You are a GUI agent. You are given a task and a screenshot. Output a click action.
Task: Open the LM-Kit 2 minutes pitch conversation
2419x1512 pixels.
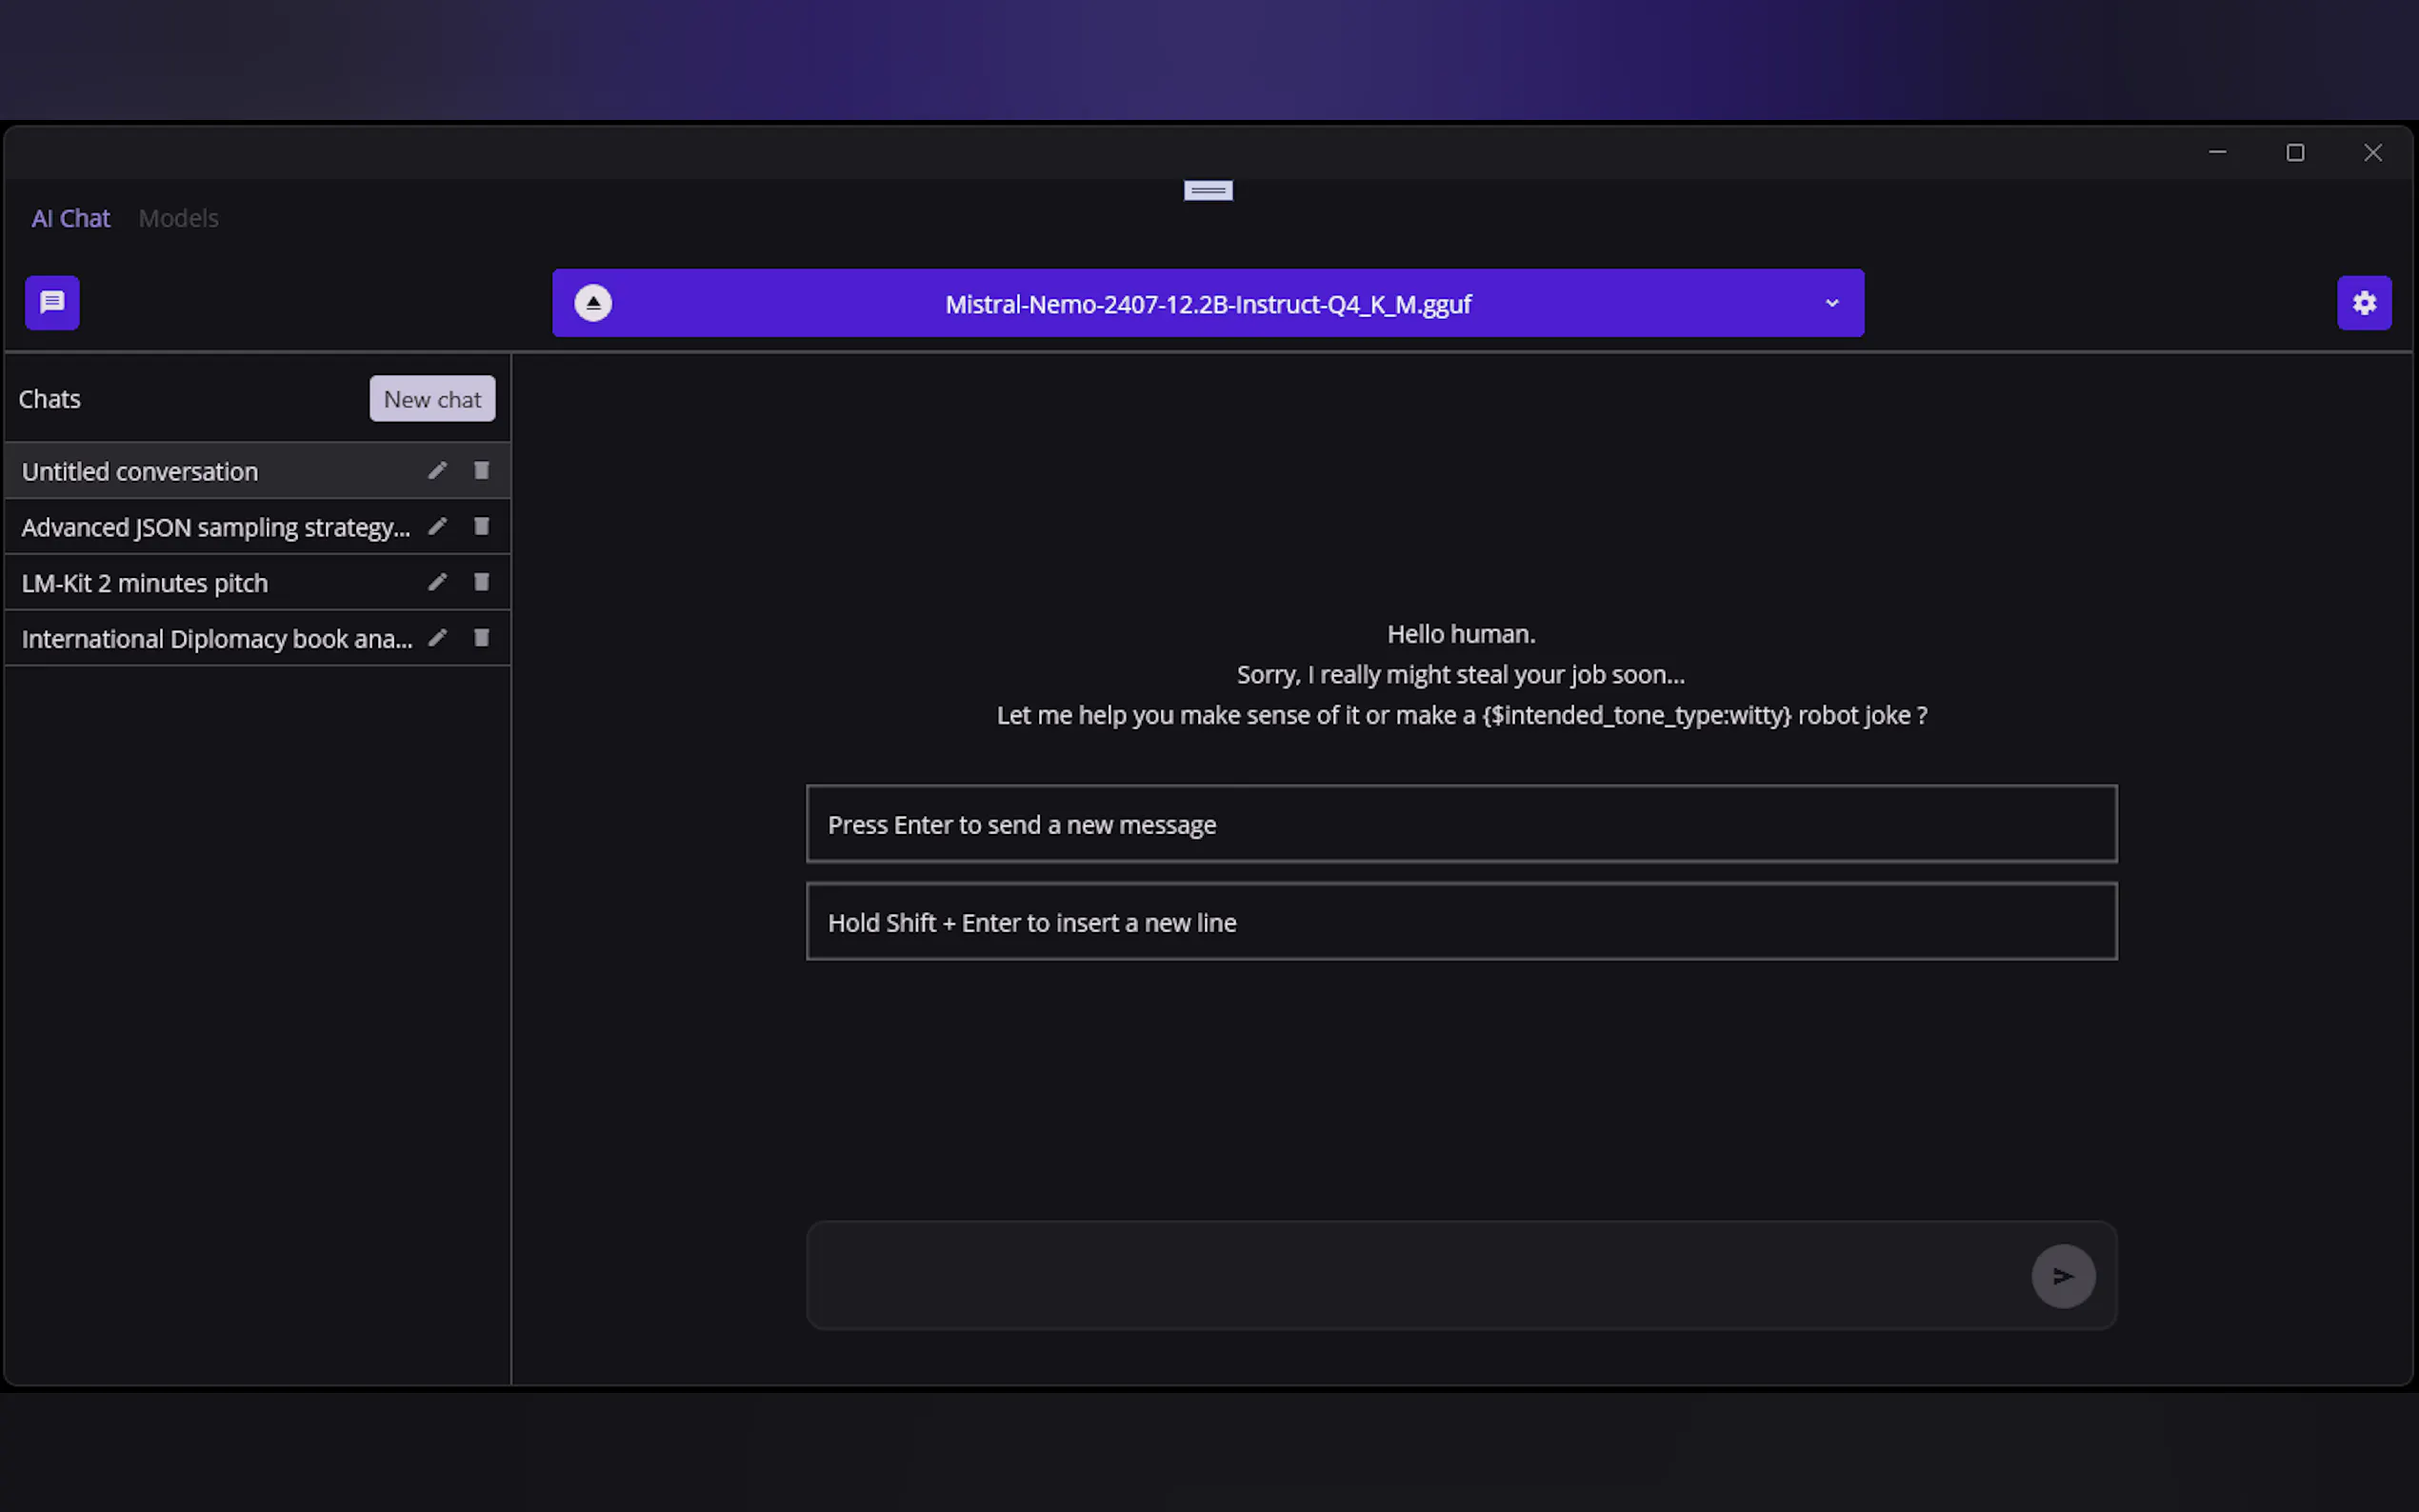145,583
